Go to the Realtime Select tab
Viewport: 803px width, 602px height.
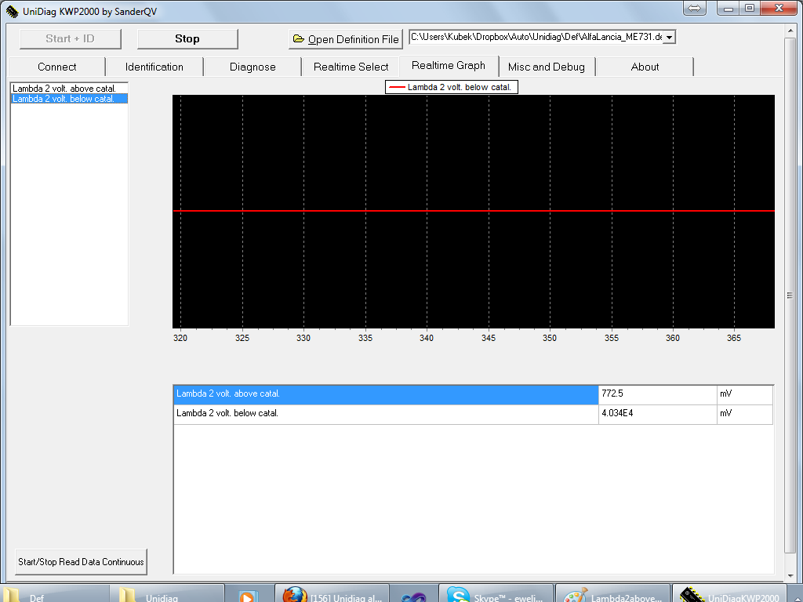(x=351, y=67)
